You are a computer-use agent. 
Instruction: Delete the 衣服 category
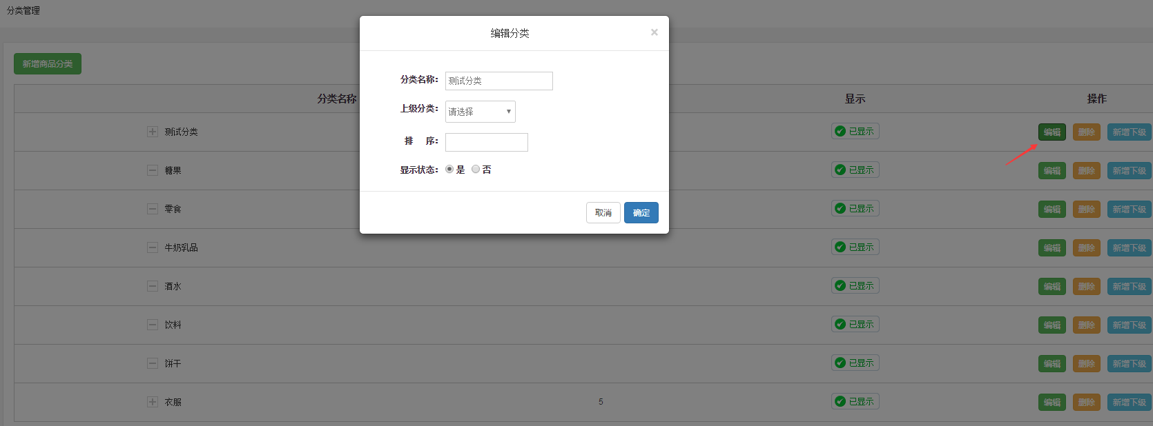[1087, 402]
